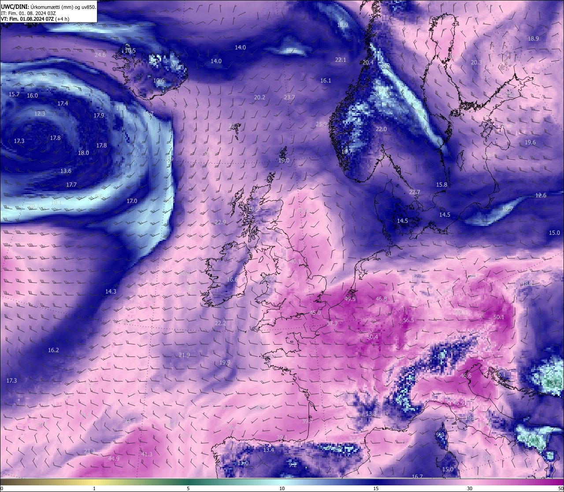Click the 22.2 value label
Screen dimensions: 564x492
point(220,323)
